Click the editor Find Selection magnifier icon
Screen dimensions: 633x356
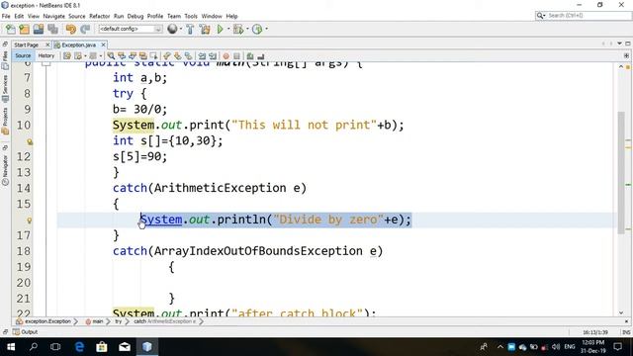click(111, 56)
